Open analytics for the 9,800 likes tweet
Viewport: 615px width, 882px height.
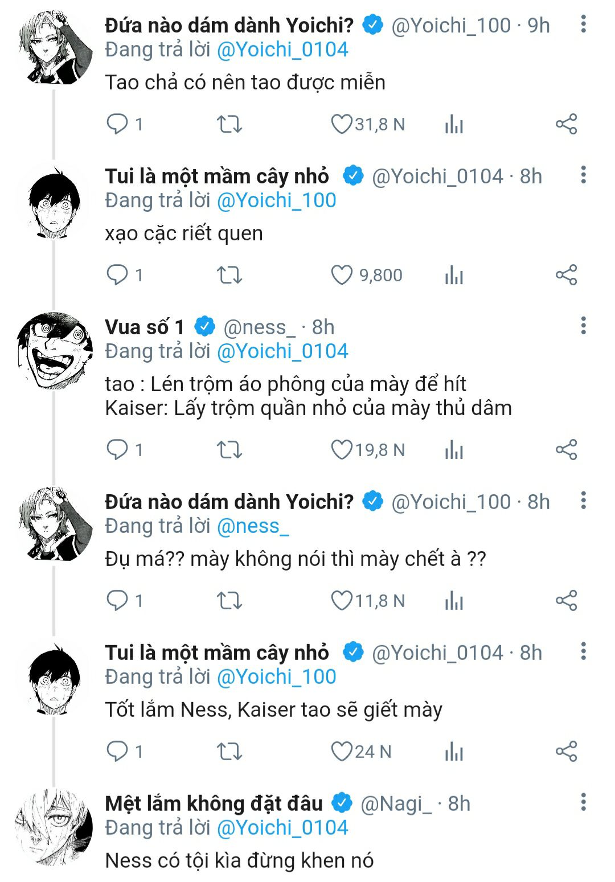pyautogui.click(x=454, y=275)
